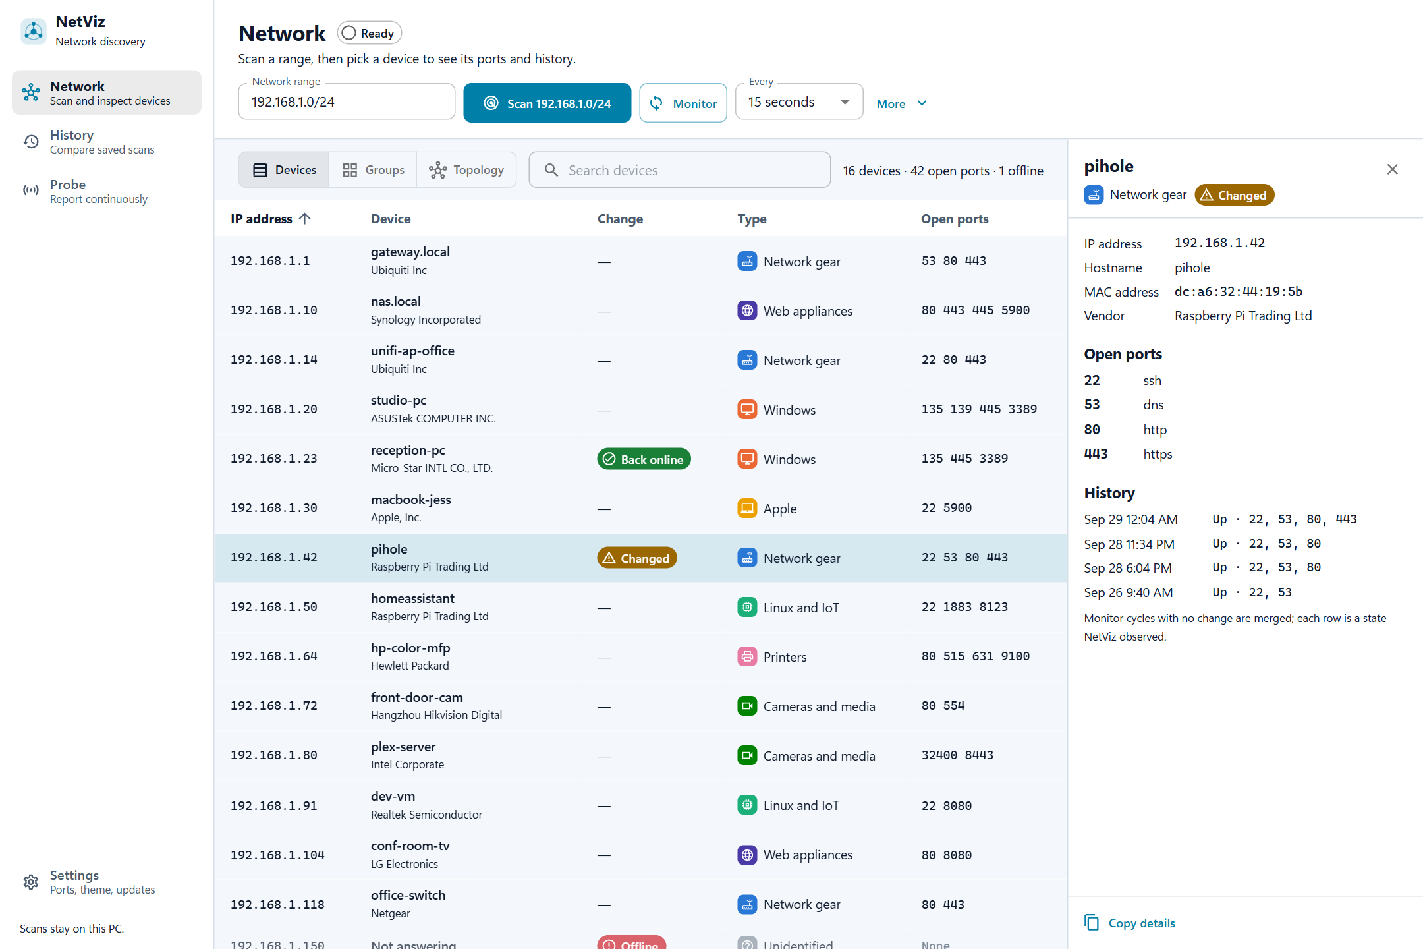Image resolution: width=1423 pixels, height=949 pixels.
Task: Close the pihole details panel
Action: [1392, 169]
